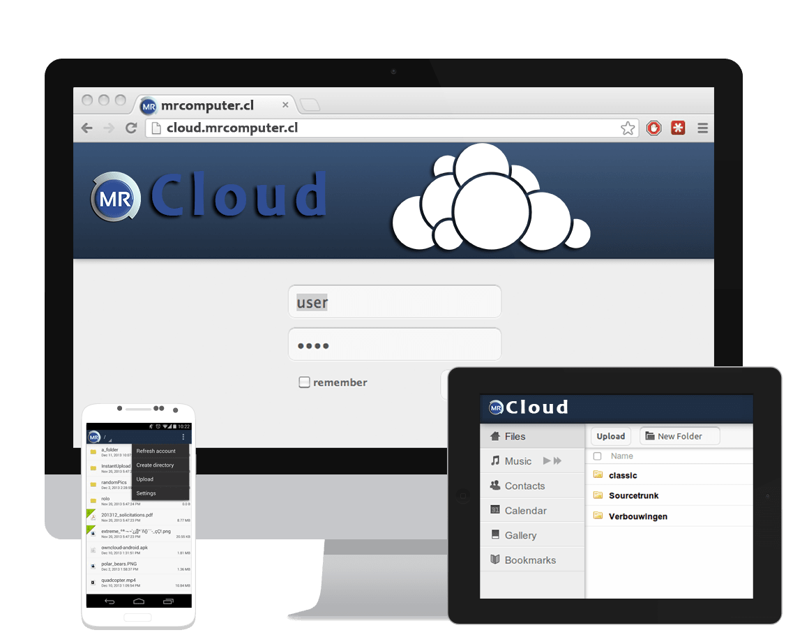Open quadcopter.mp4 on the phone
Screen dimensions: 786x644
pyautogui.click(x=139, y=583)
